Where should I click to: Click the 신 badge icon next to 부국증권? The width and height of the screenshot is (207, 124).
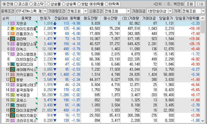tap(13, 95)
